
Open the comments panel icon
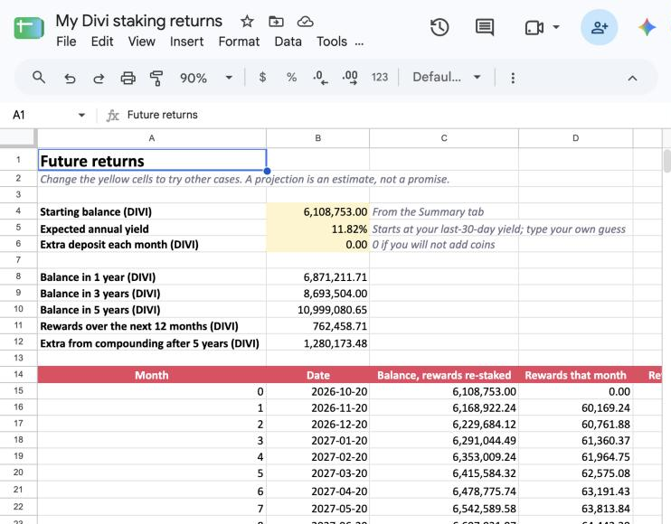485,28
